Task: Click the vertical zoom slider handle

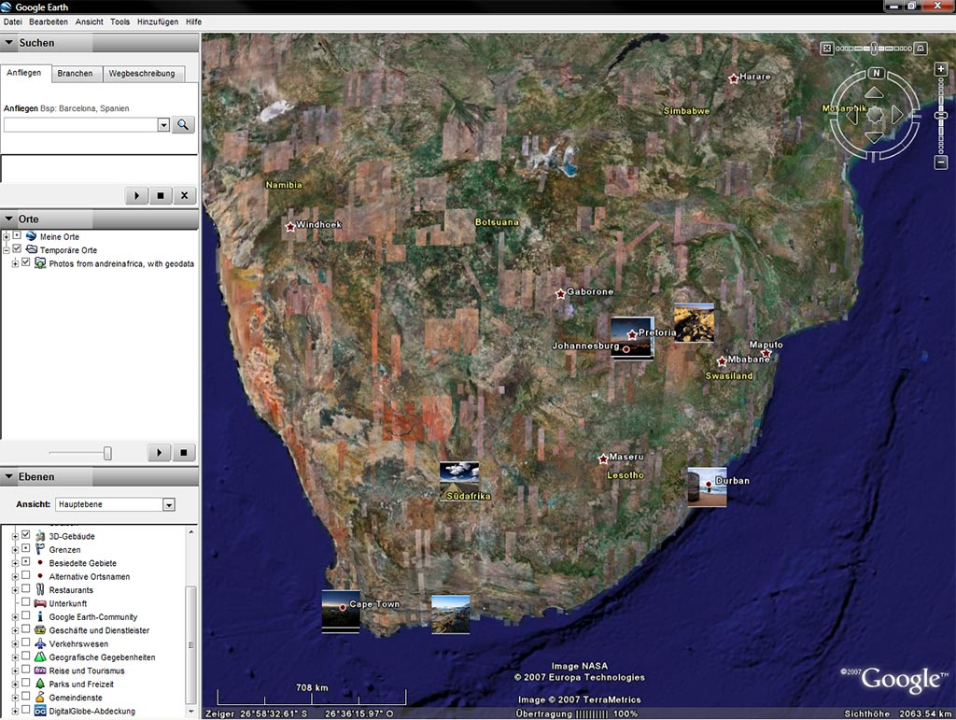Action: [941, 115]
